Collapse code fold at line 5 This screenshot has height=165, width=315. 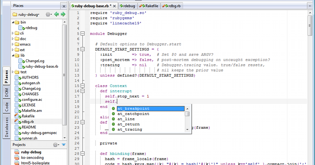click(83, 34)
